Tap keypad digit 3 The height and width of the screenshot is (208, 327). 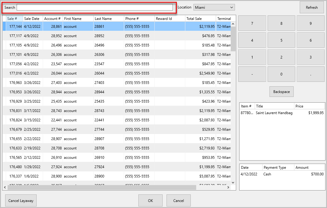[x=311, y=57]
